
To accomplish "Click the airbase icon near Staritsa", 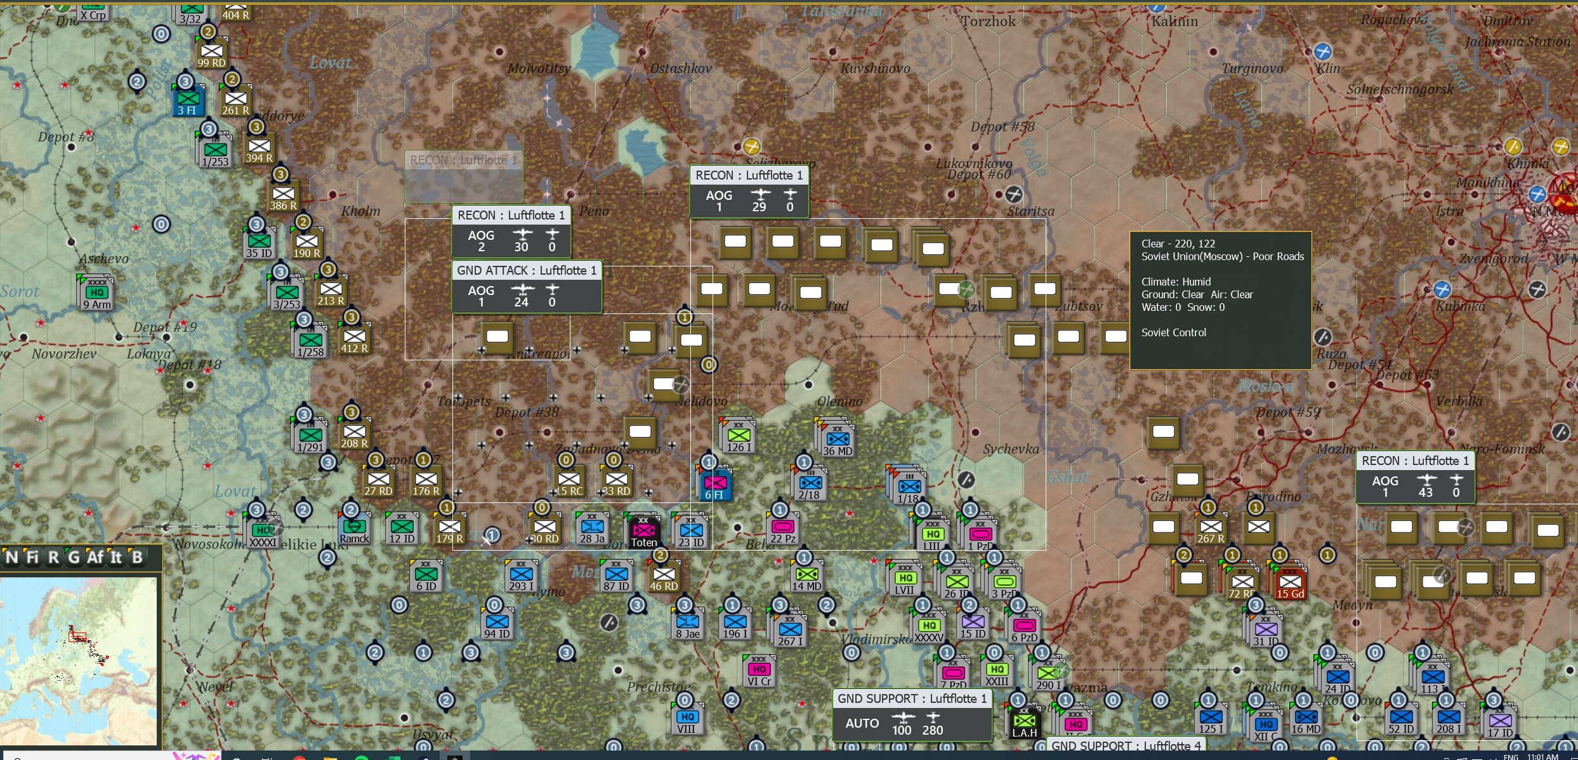I will click(1014, 194).
